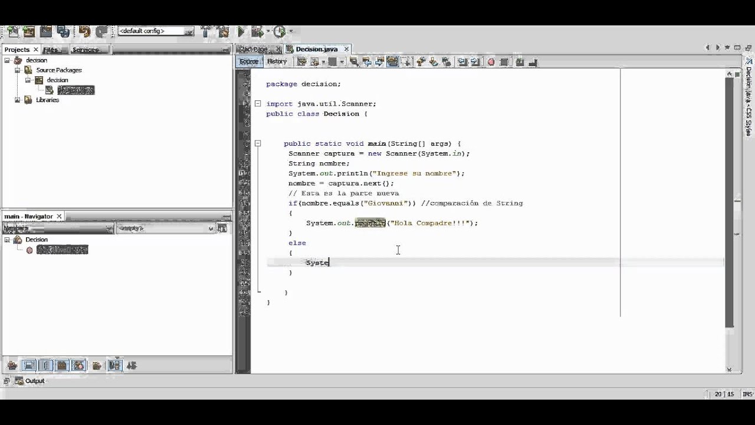
Task: Run the project with the green play icon
Action: tap(241, 31)
